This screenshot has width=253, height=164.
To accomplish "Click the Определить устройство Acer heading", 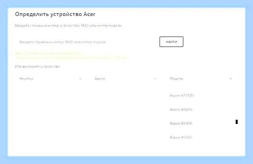I will (55, 14).
